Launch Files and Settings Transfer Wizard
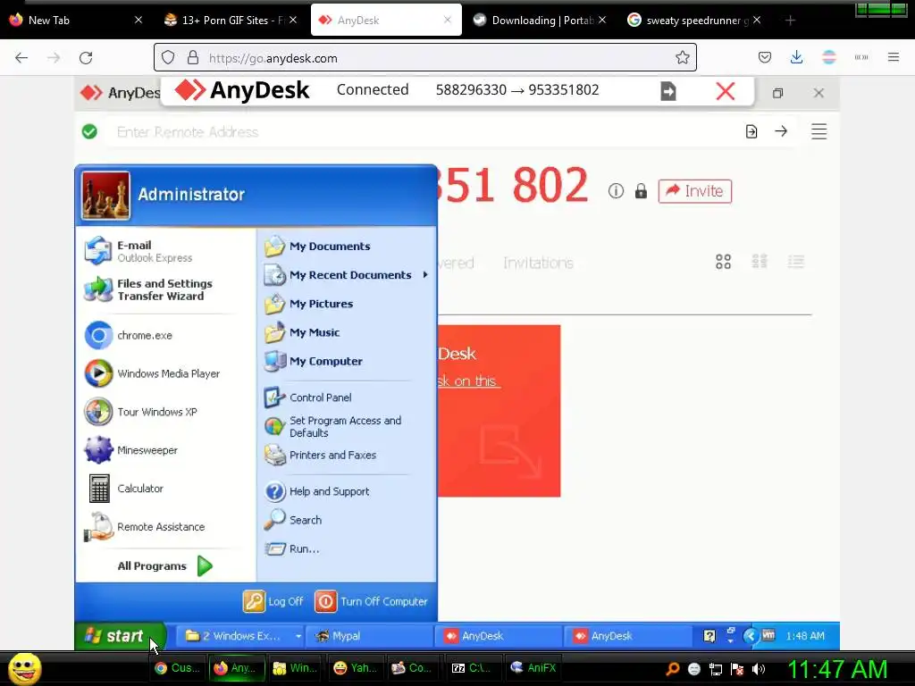The width and height of the screenshot is (915, 686). (x=165, y=289)
